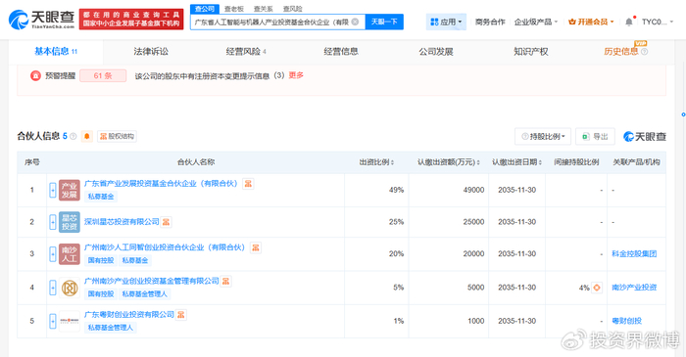Image resolution: width=686 pixels, height=357 pixels.
Task: Select the 查老板 search tab
Action: (233, 9)
